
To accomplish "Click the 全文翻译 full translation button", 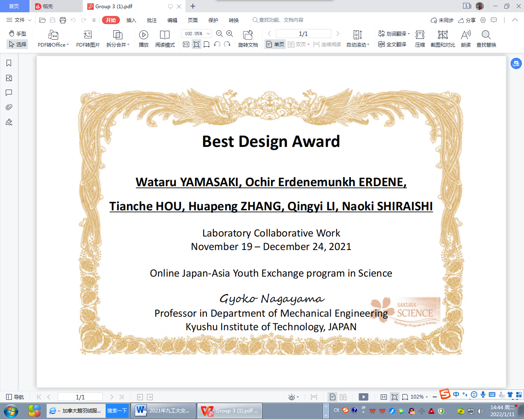I will [392, 44].
